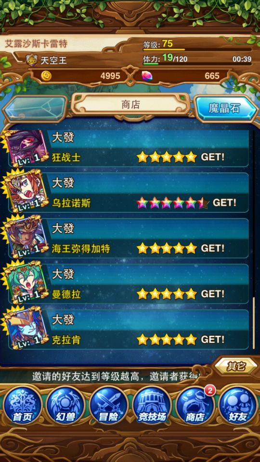Viewport: 260px width, 462px height.
Task: Open the 曼德拉 result row
Action: pyautogui.click(x=128, y=284)
